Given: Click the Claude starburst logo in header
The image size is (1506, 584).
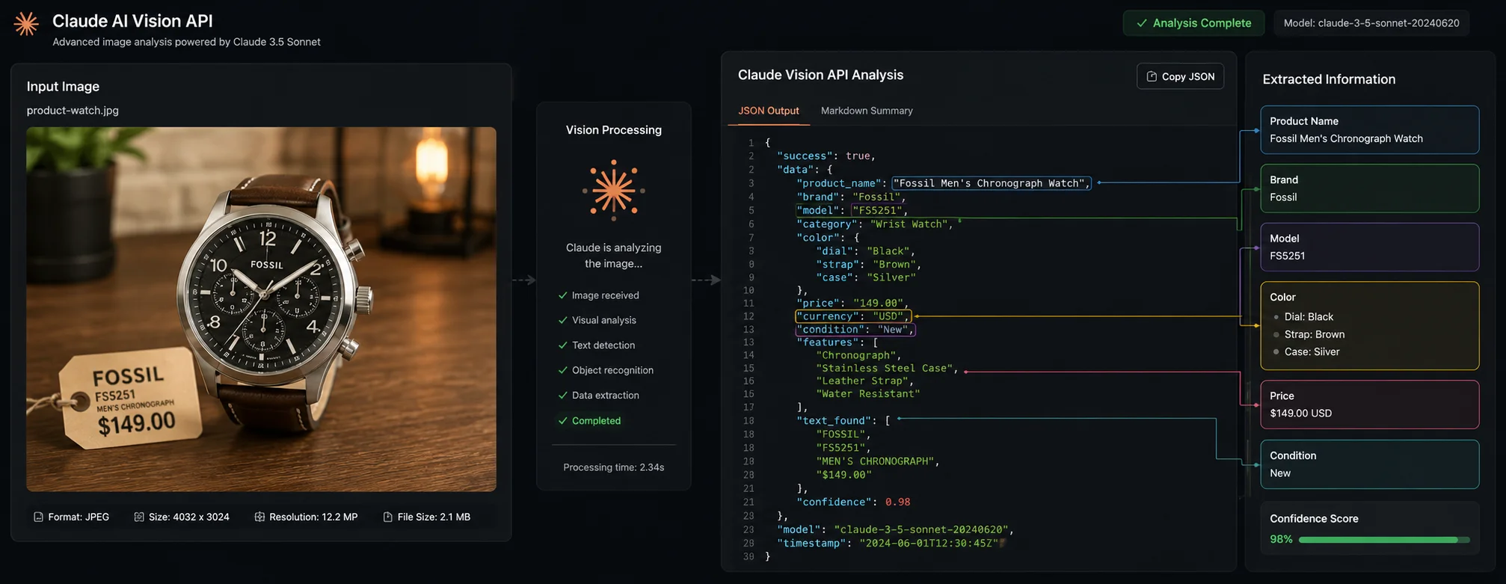Looking at the screenshot, I should (26, 24).
